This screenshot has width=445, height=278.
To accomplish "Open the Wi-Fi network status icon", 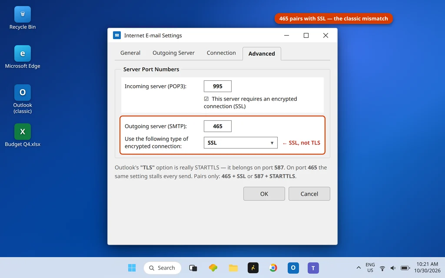I will (382, 268).
